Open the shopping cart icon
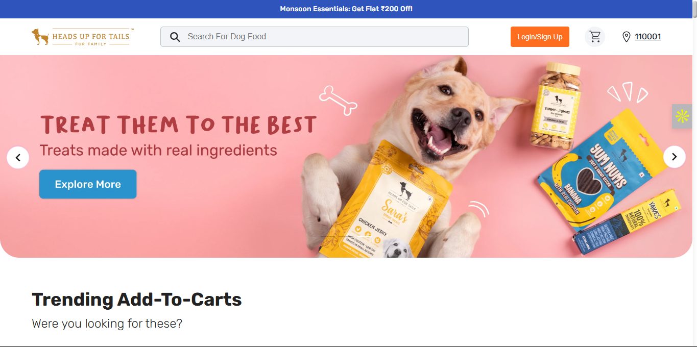The height and width of the screenshot is (347, 697). pyautogui.click(x=595, y=37)
